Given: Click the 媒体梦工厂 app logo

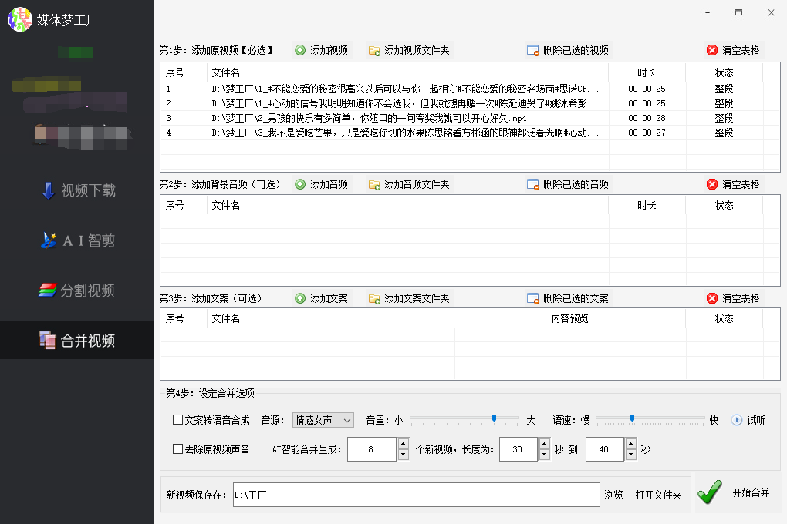Looking at the screenshot, I should pos(20,19).
